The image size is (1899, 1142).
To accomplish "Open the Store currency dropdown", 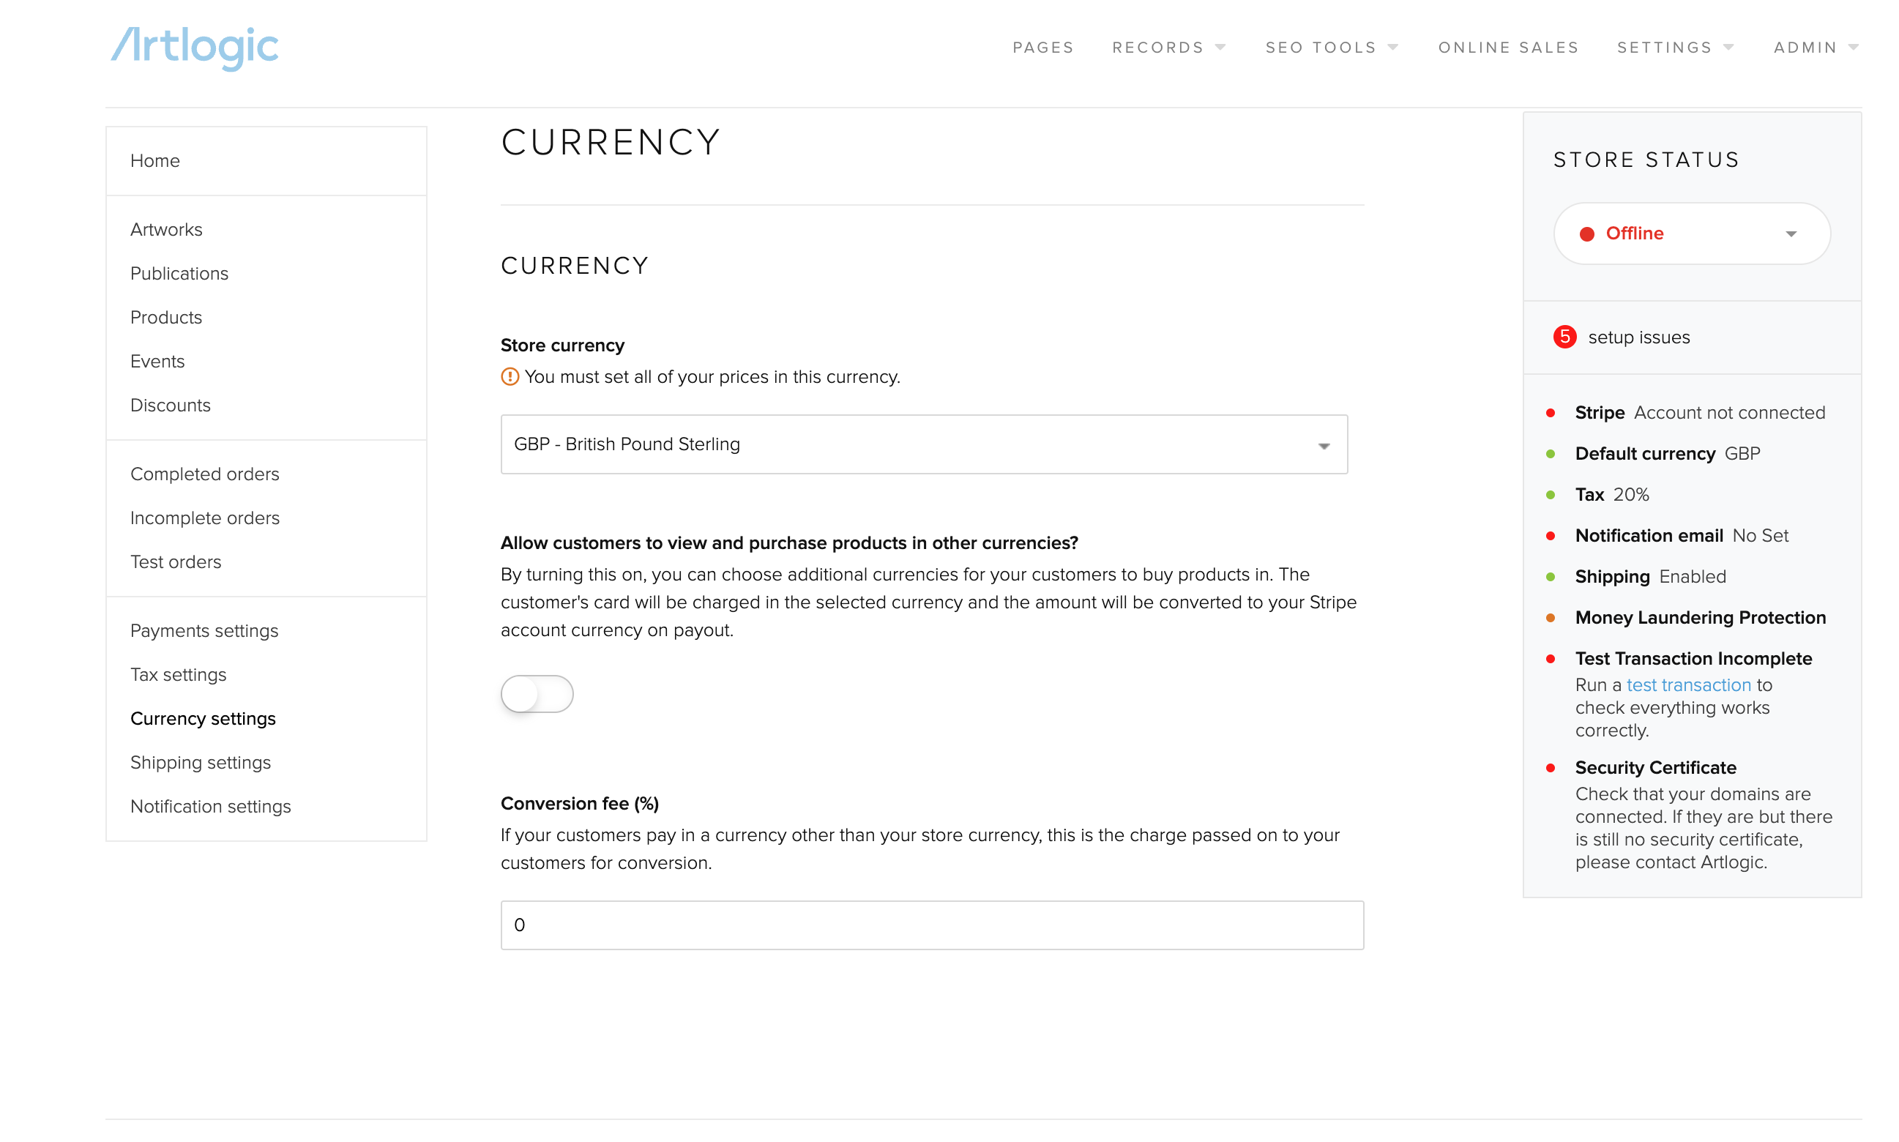I will (923, 445).
